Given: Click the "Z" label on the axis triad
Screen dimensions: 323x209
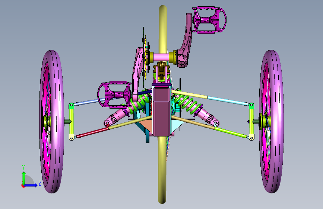Looking at the screenshot, I should coord(40,183).
